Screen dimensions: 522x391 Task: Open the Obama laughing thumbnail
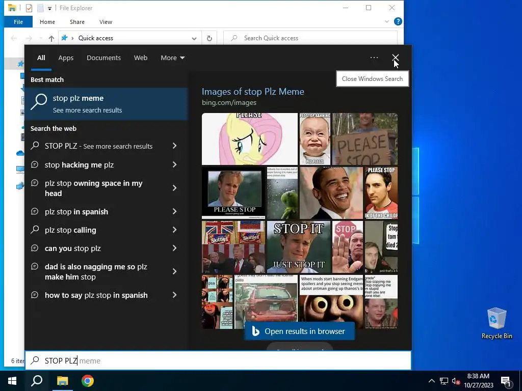tap(331, 193)
